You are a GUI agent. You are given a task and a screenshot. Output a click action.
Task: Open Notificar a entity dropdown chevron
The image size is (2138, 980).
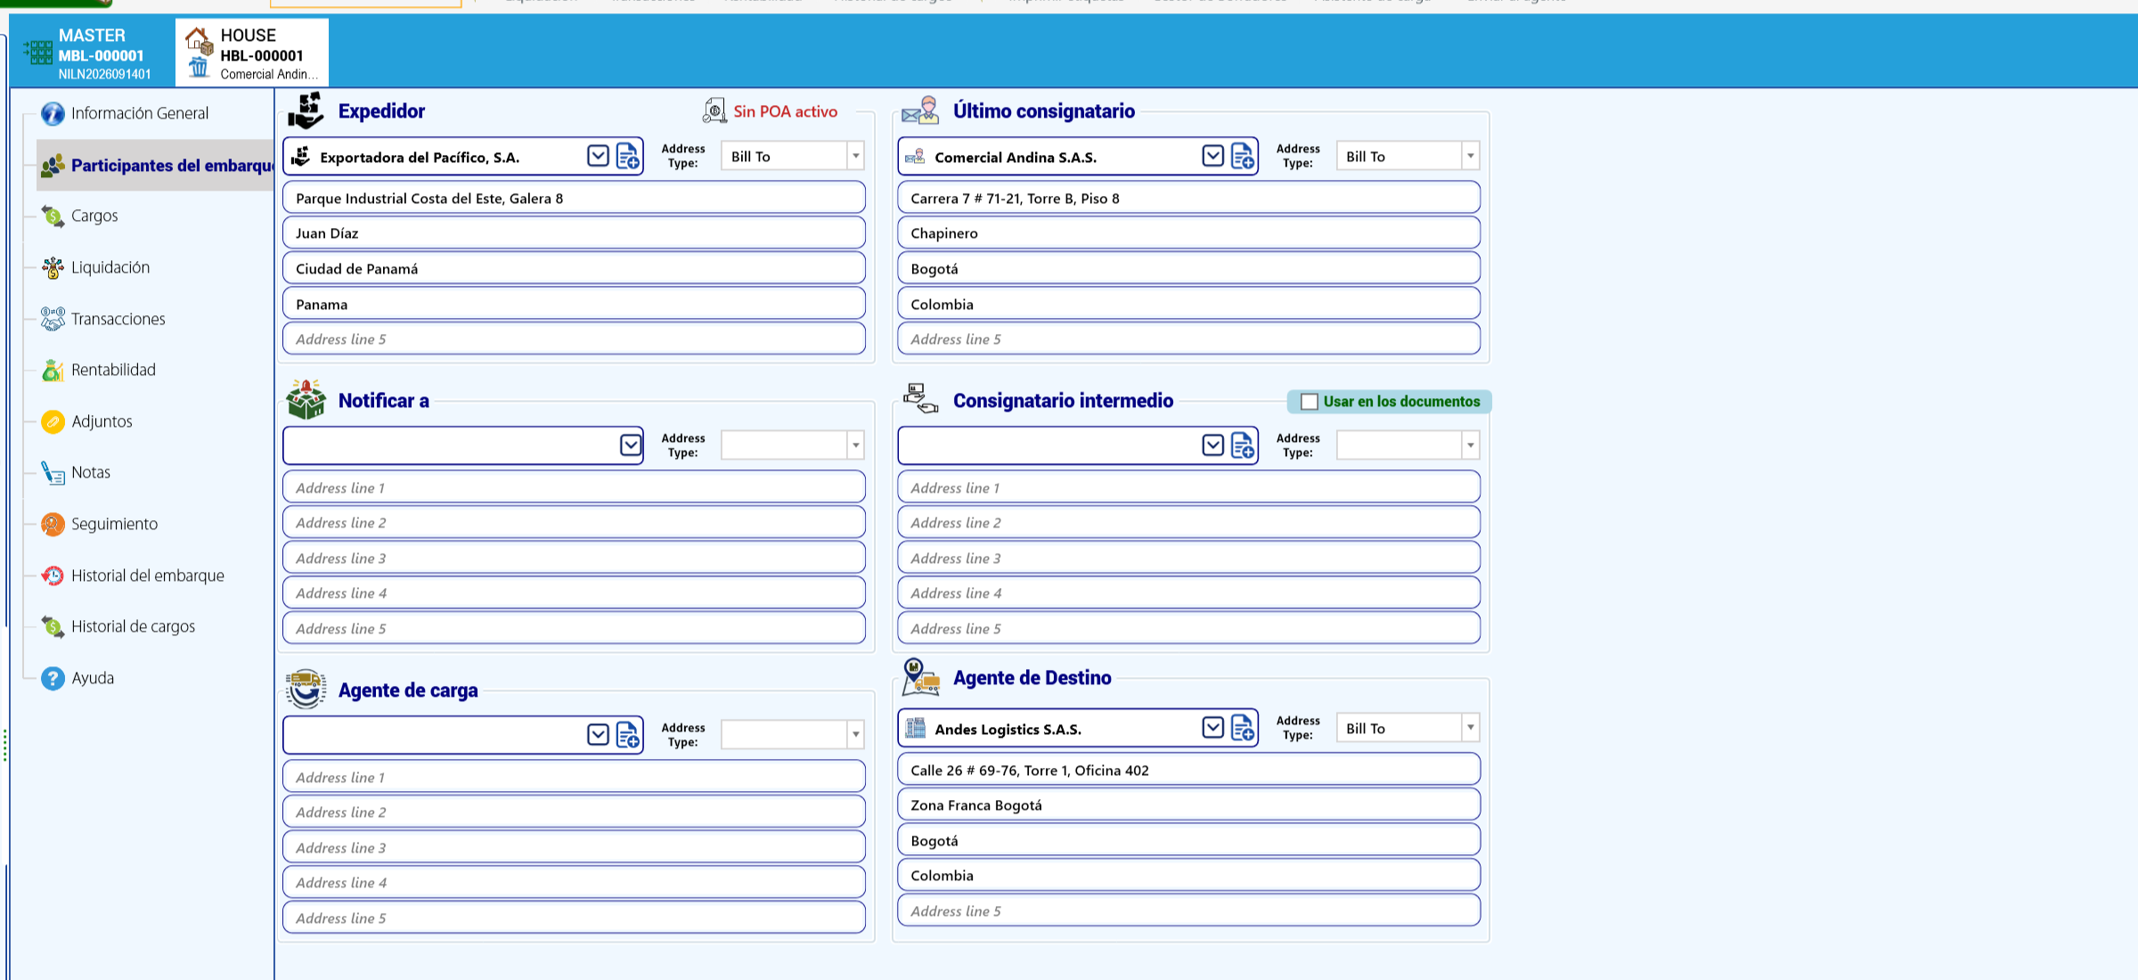click(630, 445)
